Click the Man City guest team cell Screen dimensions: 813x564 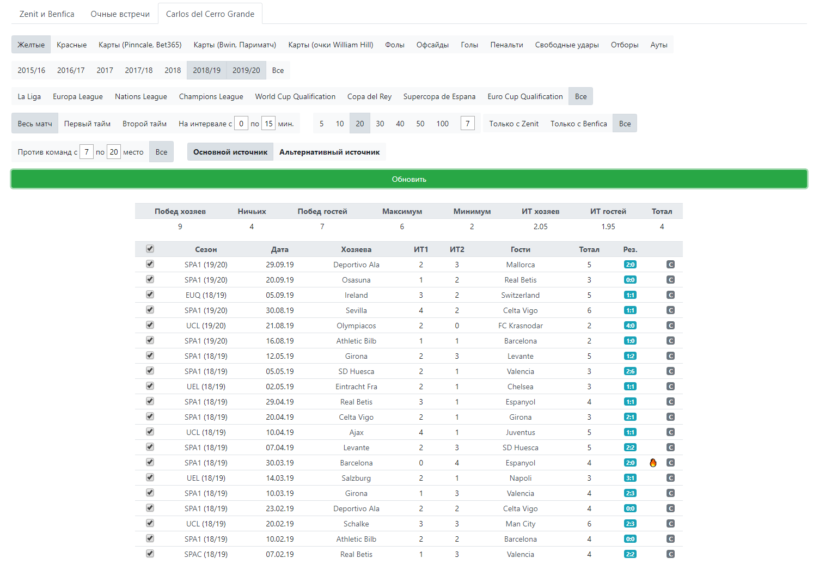point(521,524)
